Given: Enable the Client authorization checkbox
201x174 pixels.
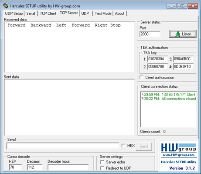Looking at the screenshot, I should [x=141, y=78].
